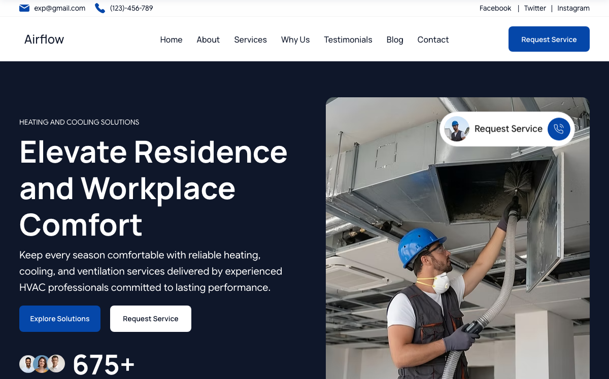Open the Facebook link
The height and width of the screenshot is (379, 609).
click(x=495, y=8)
